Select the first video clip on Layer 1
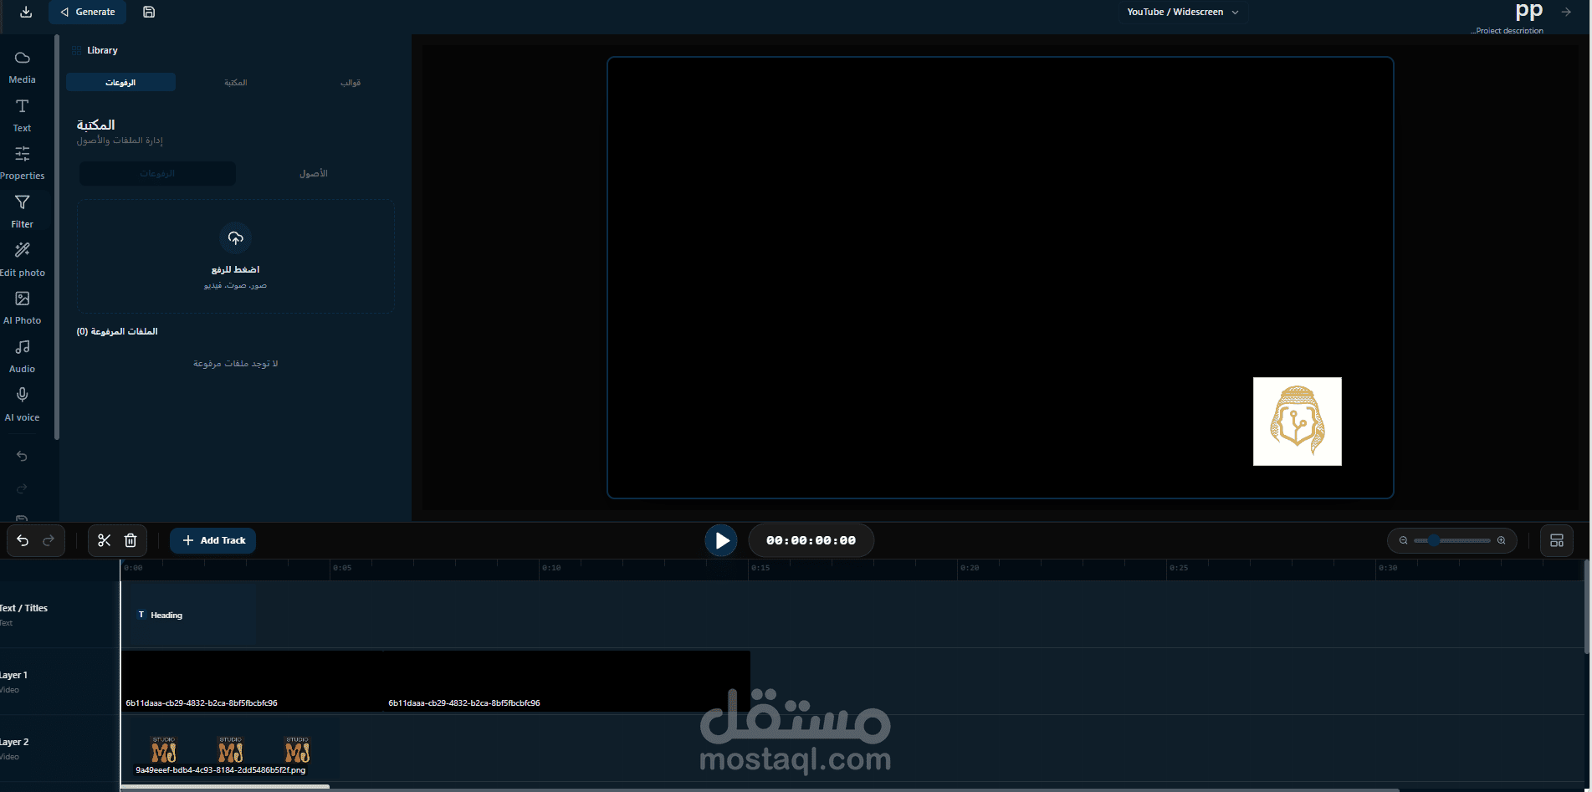This screenshot has height=792, width=1592. 252,682
